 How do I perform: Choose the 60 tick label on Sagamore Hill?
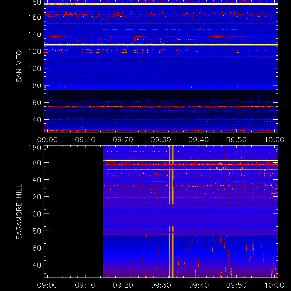tap(37, 248)
